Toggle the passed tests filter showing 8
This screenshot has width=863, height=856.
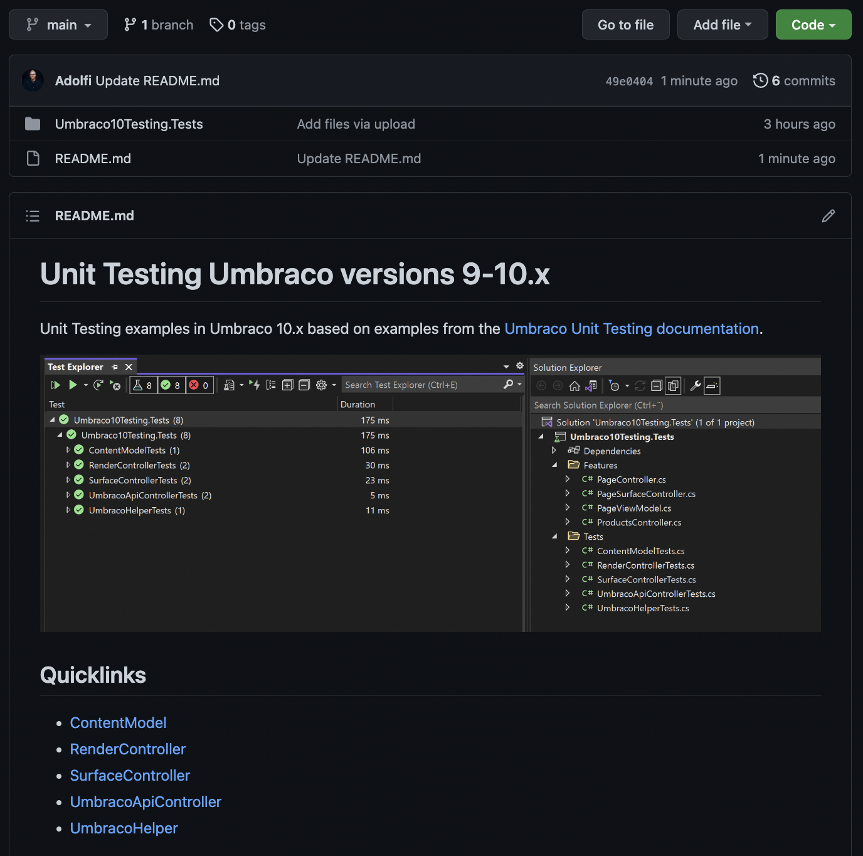coord(171,385)
